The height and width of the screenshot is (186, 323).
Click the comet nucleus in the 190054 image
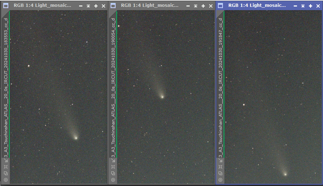pyautogui.click(x=162, y=97)
